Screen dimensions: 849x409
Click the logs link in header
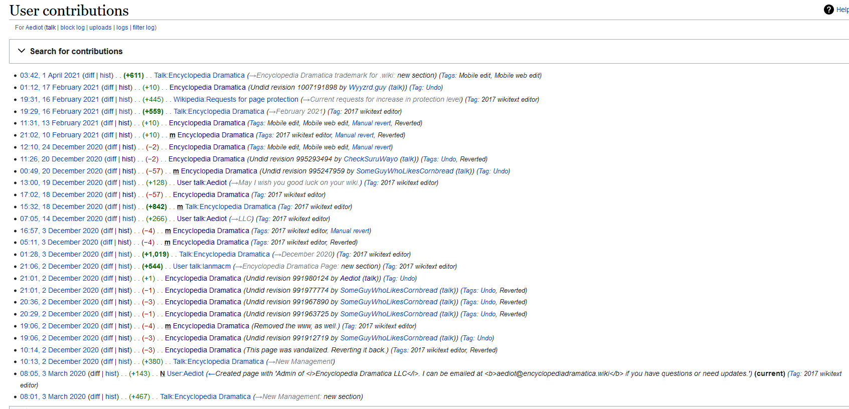[122, 28]
